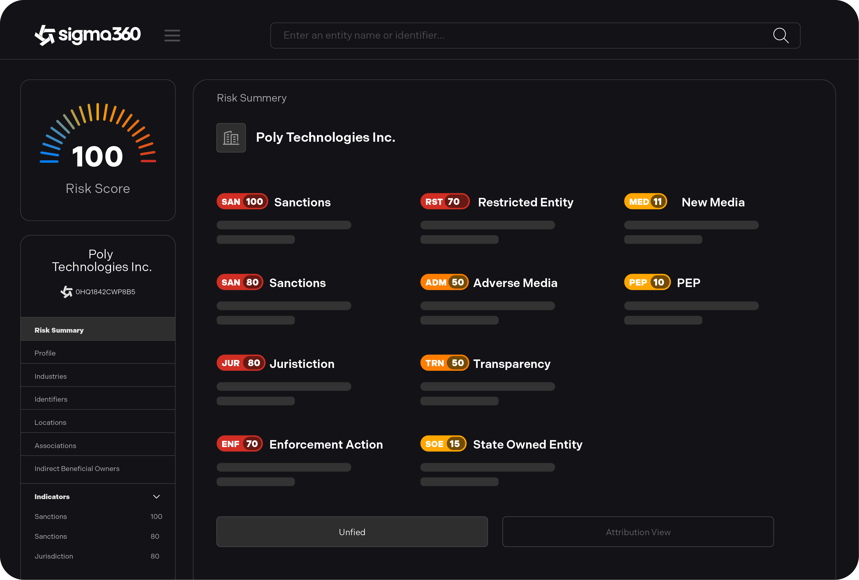The width and height of the screenshot is (859, 580).
Task: Click the Attribution View button
Action: pos(638,532)
